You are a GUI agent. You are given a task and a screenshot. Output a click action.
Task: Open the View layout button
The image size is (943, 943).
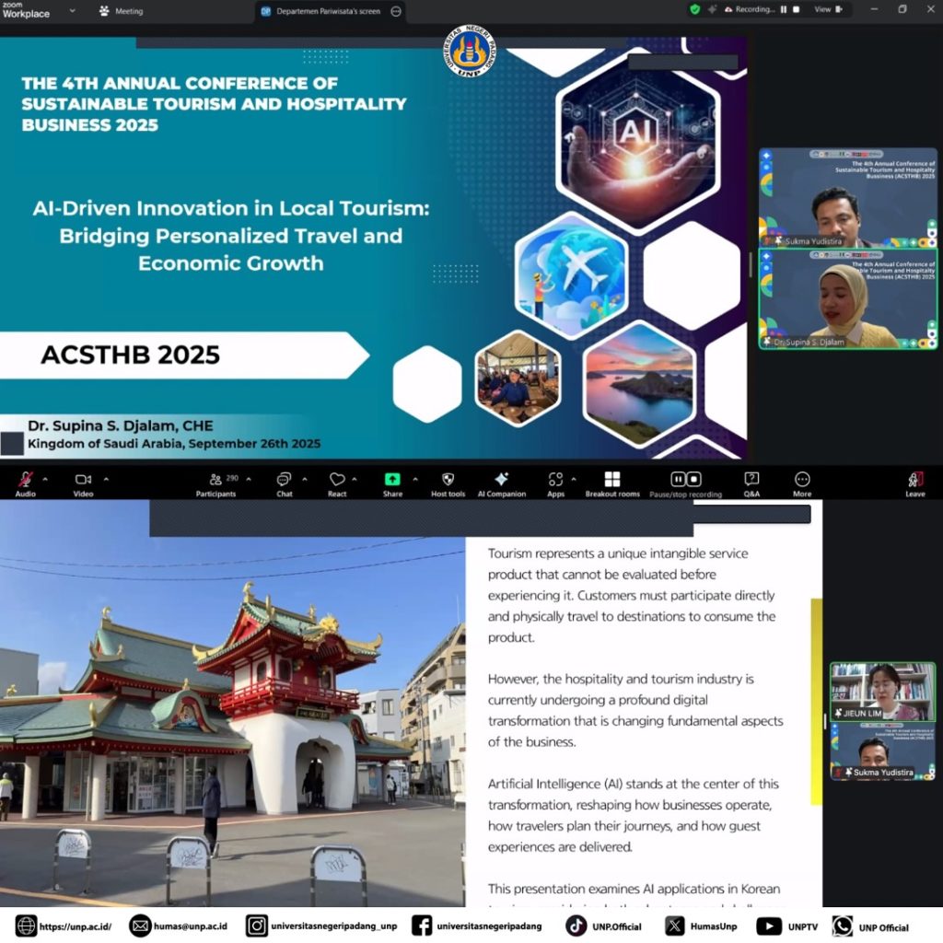(827, 9)
